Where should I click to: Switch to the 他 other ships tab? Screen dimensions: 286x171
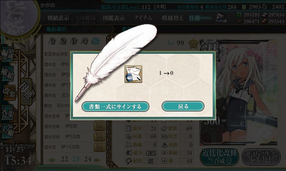coord(95,41)
